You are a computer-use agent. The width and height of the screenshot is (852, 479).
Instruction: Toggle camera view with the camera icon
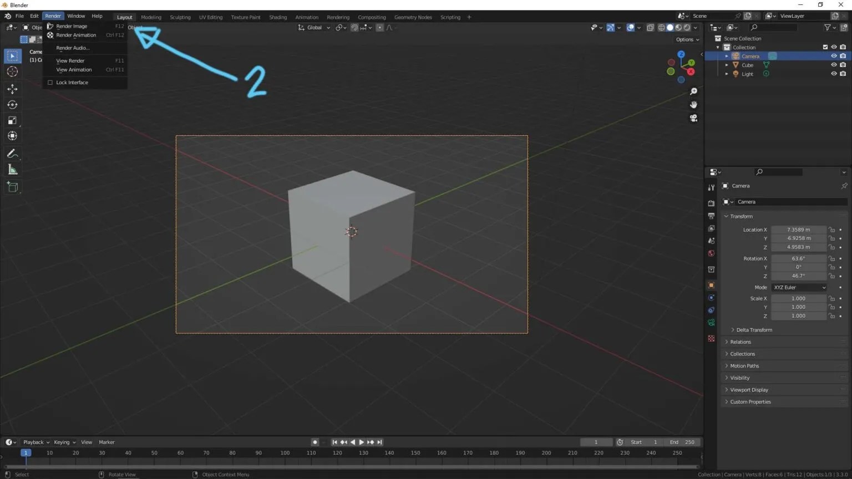point(693,118)
